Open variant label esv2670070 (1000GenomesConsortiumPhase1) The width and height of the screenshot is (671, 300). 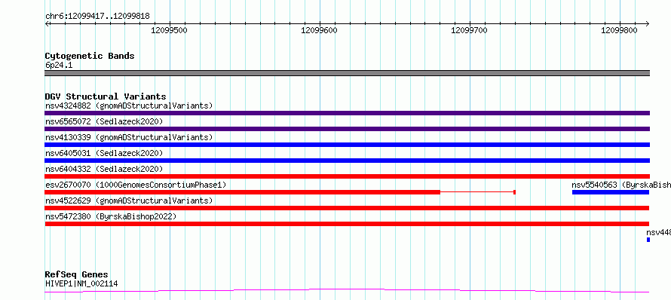(x=136, y=185)
